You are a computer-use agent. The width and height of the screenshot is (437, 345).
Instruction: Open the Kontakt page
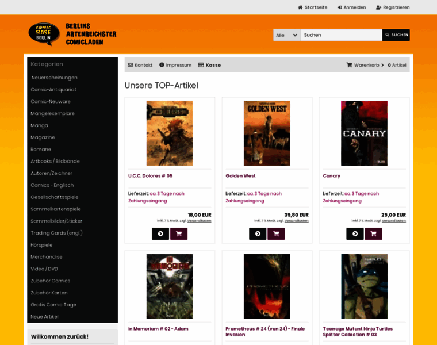140,65
